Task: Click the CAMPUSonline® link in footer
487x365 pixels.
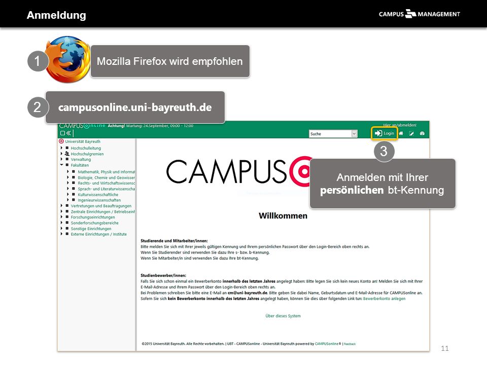Action: coord(328,344)
